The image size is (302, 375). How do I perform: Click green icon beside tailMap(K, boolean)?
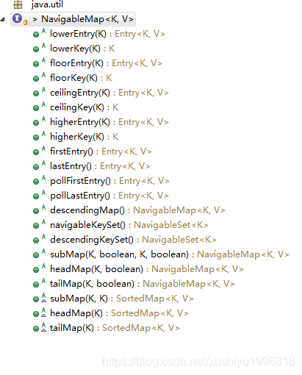coord(36,285)
